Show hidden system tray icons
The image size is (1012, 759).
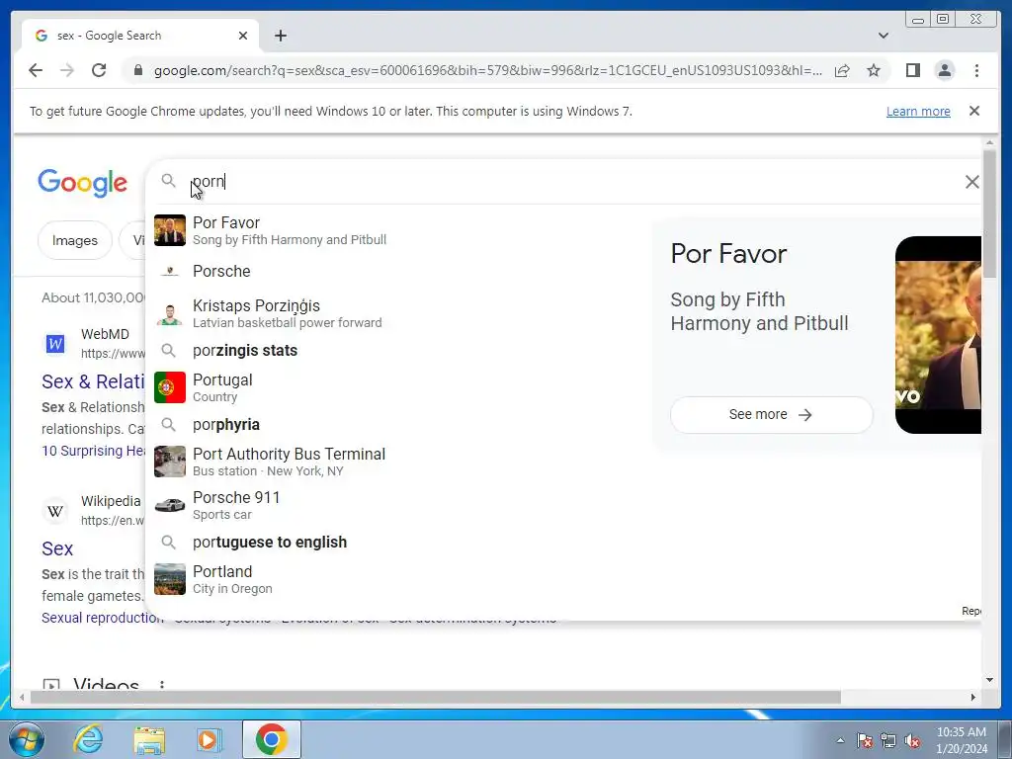pyautogui.click(x=840, y=740)
